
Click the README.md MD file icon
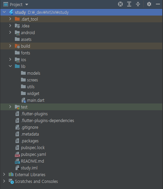click(x=17, y=161)
